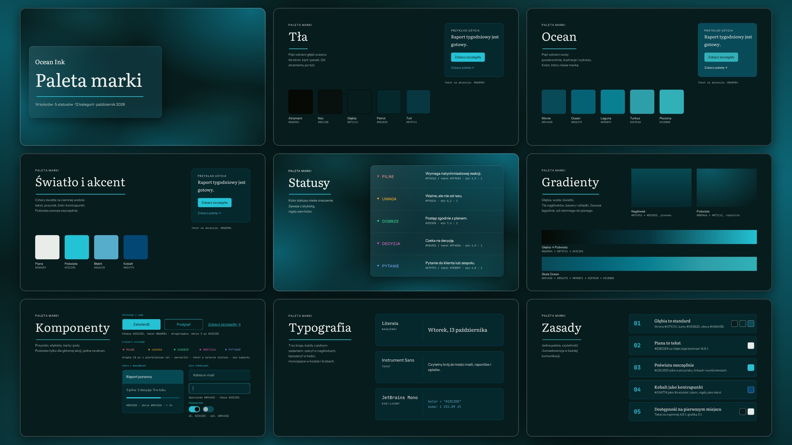Screen dimensions: 792x445
Task: Click the focused empty form field
Action: click(x=219, y=388)
